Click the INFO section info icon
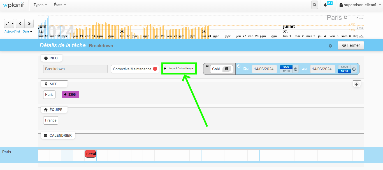Image resolution: width=383 pixels, height=170 pixels. [46, 58]
